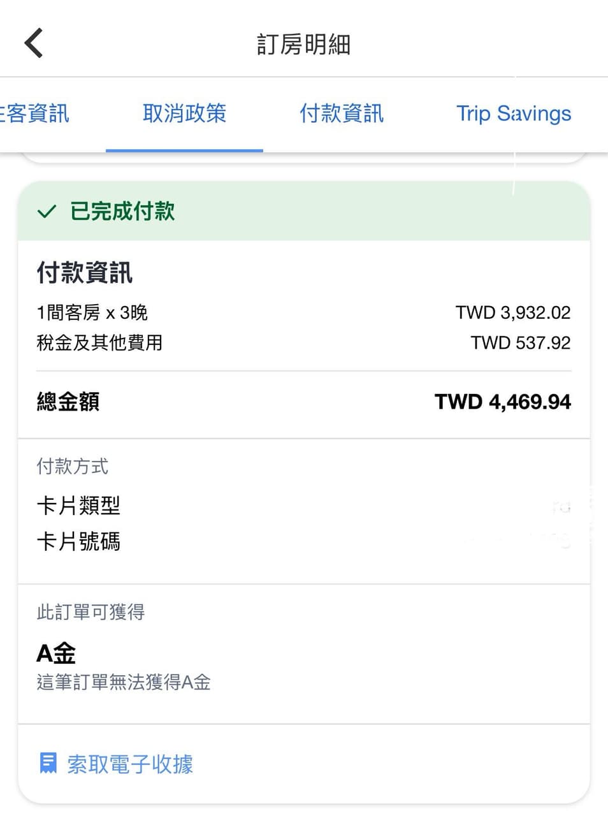
Task: Select the 1間客房 x 3晚 label
Action: point(92,312)
